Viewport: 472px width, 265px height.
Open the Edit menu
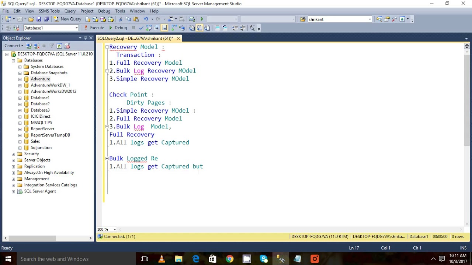click(17, 11)
